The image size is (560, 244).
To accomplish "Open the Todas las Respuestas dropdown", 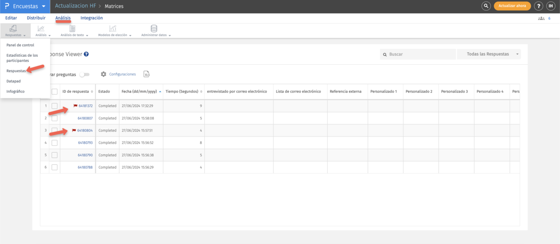I will tap(489, 54).
